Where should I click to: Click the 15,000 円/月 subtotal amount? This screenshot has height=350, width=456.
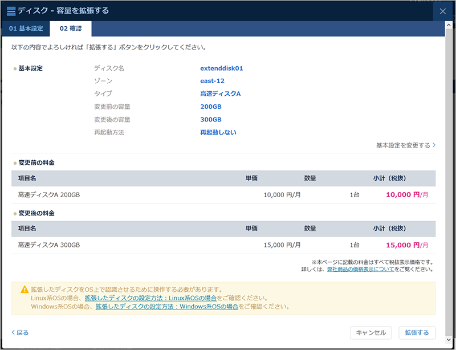pyautogui.click(x=406, y=245)
